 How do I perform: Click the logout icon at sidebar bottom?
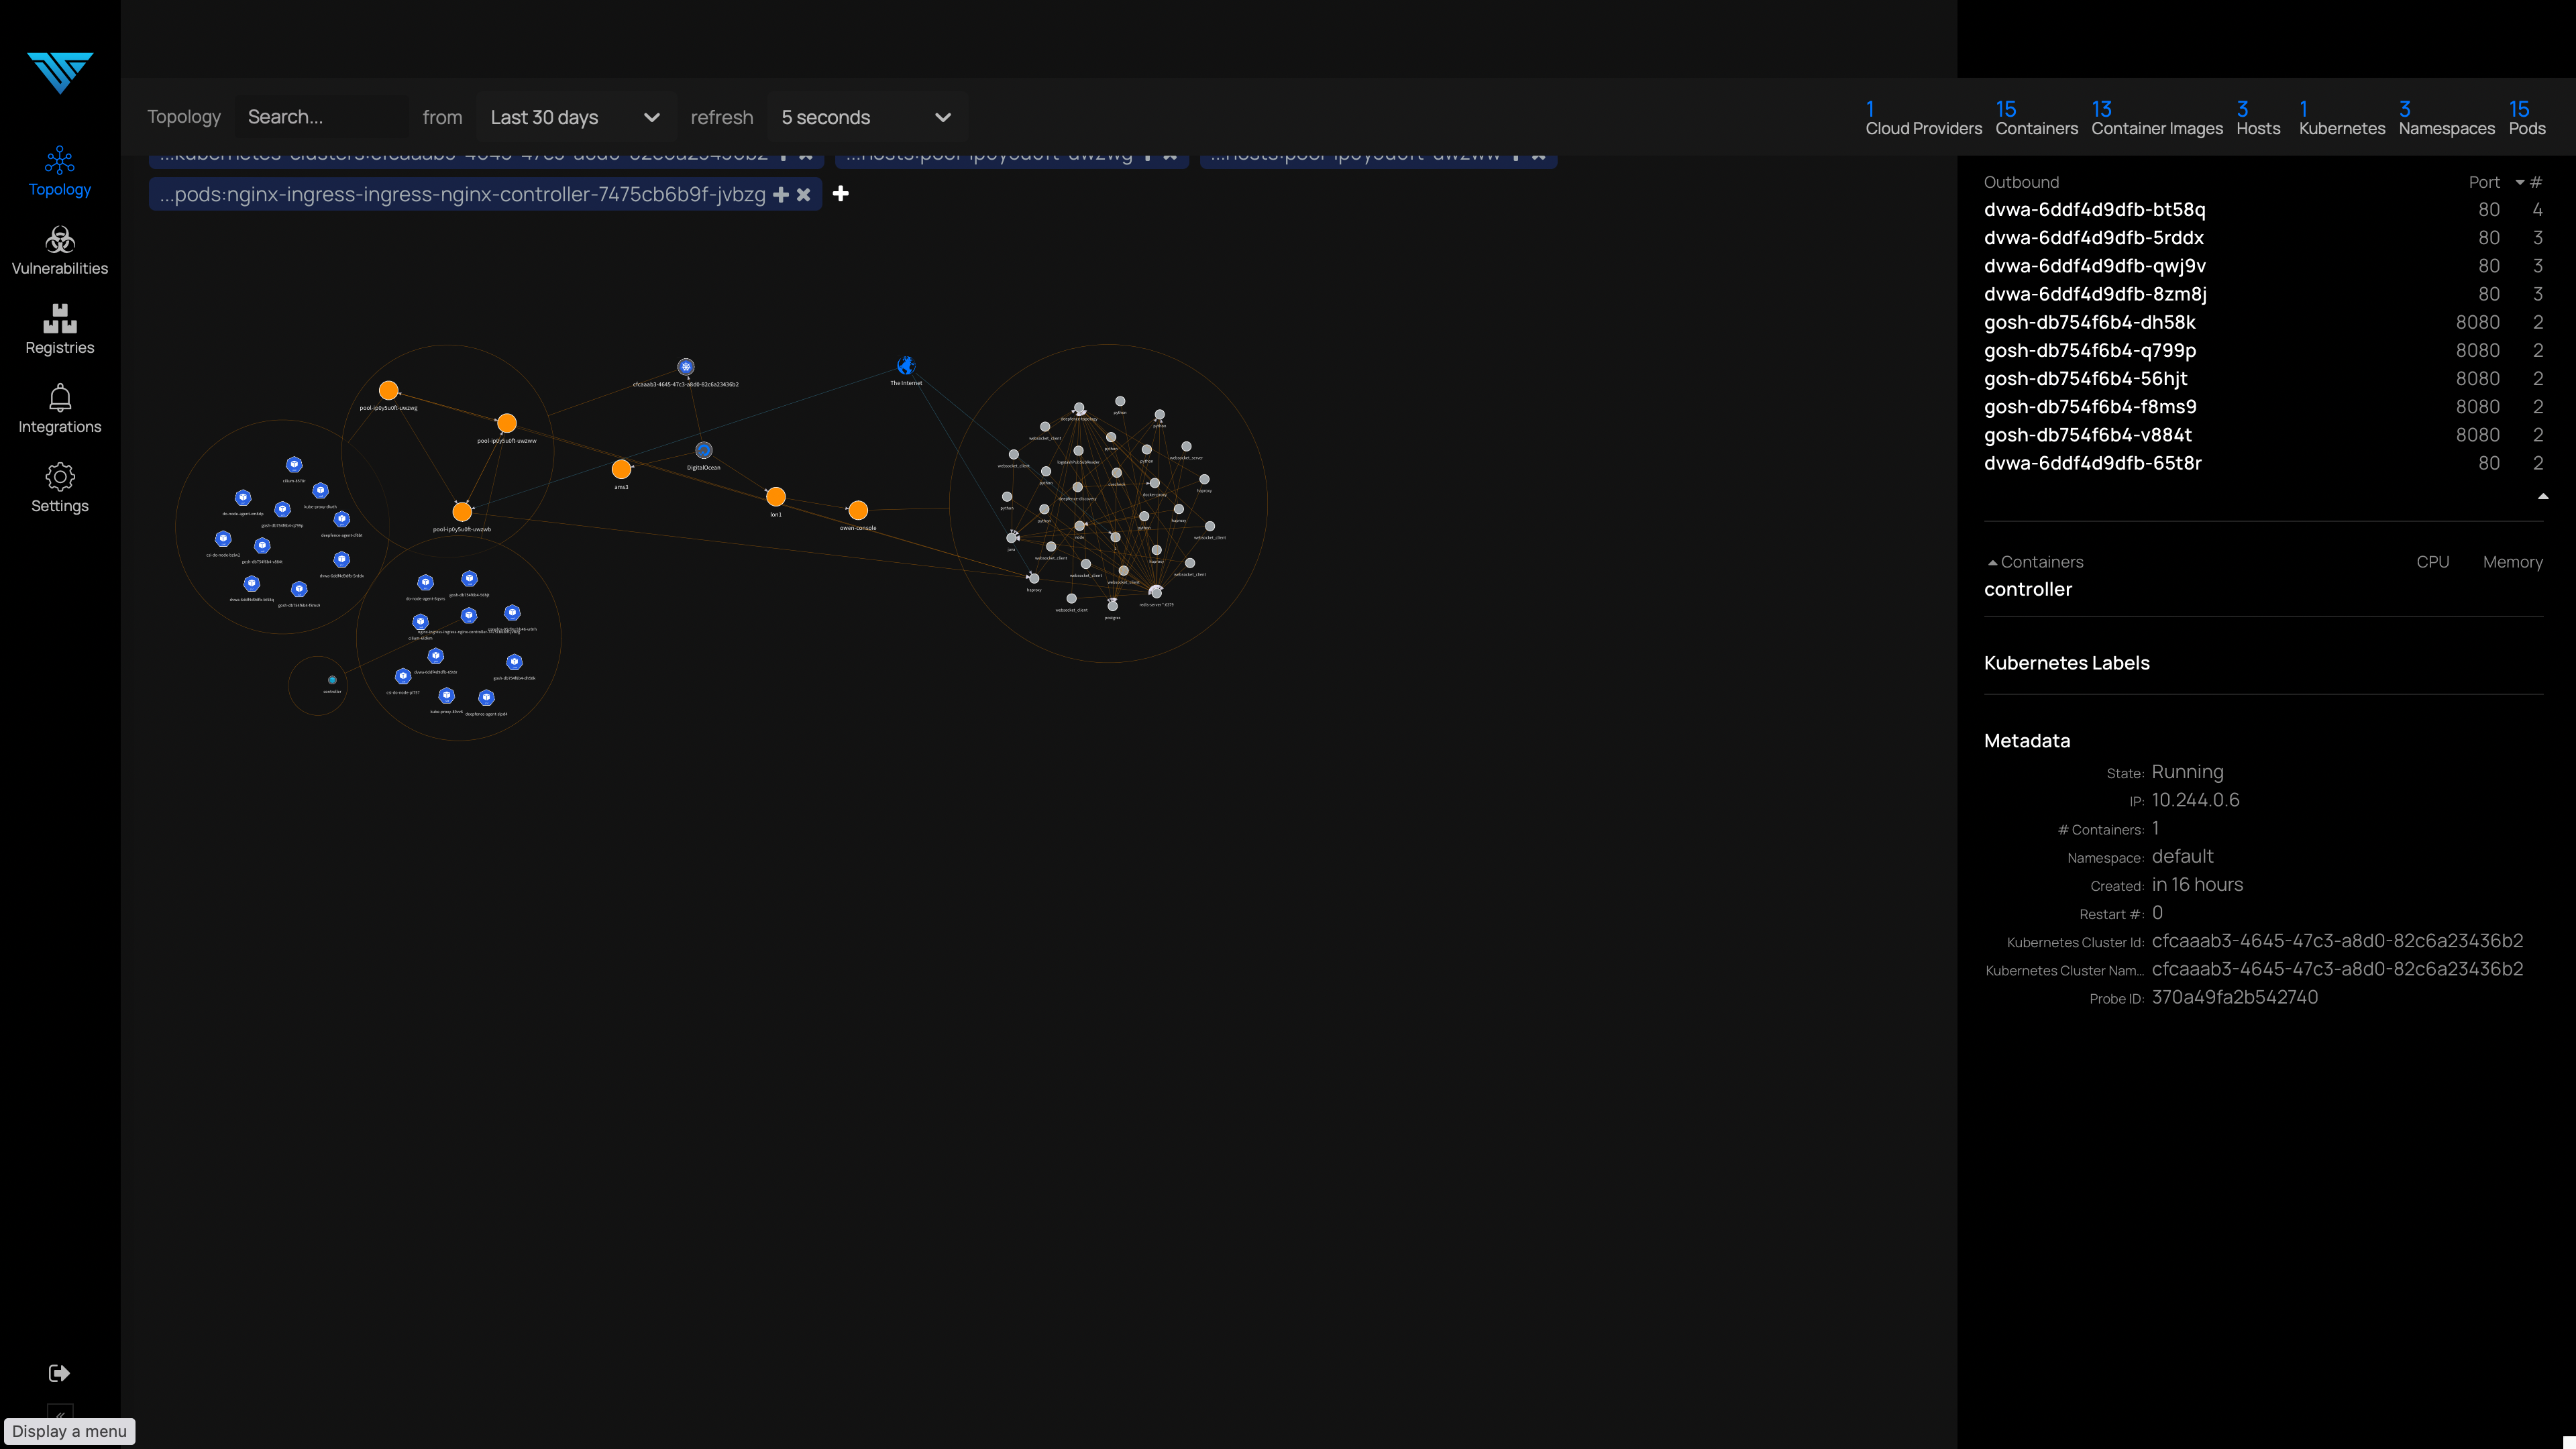coord(59,1372)
